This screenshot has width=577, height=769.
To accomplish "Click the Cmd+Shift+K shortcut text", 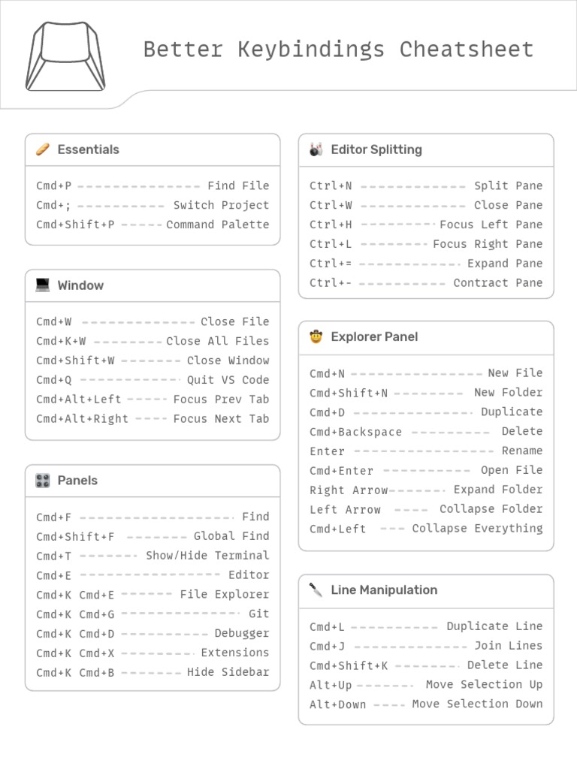I will point(349,665).
